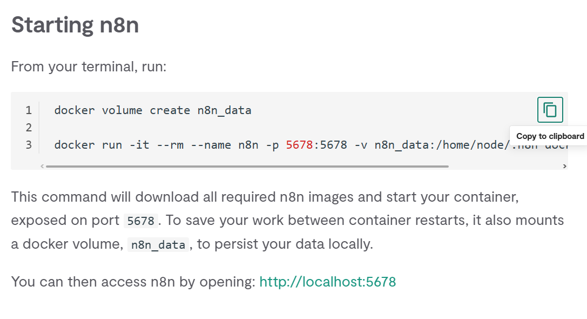Viewport: 587px width, 319px height.
Task: Click the "From your terminal, run:" text
Action: click(x=89, y=67)
